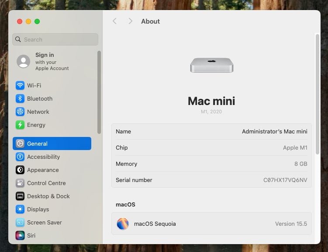328x252 pixels.
Task: Click the General gear icon
Action: point(20,143)
